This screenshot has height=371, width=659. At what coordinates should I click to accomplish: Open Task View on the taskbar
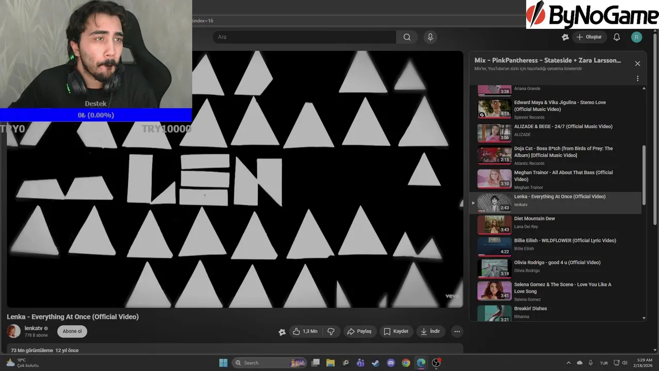pyautogui.click(x=316, y=363)
